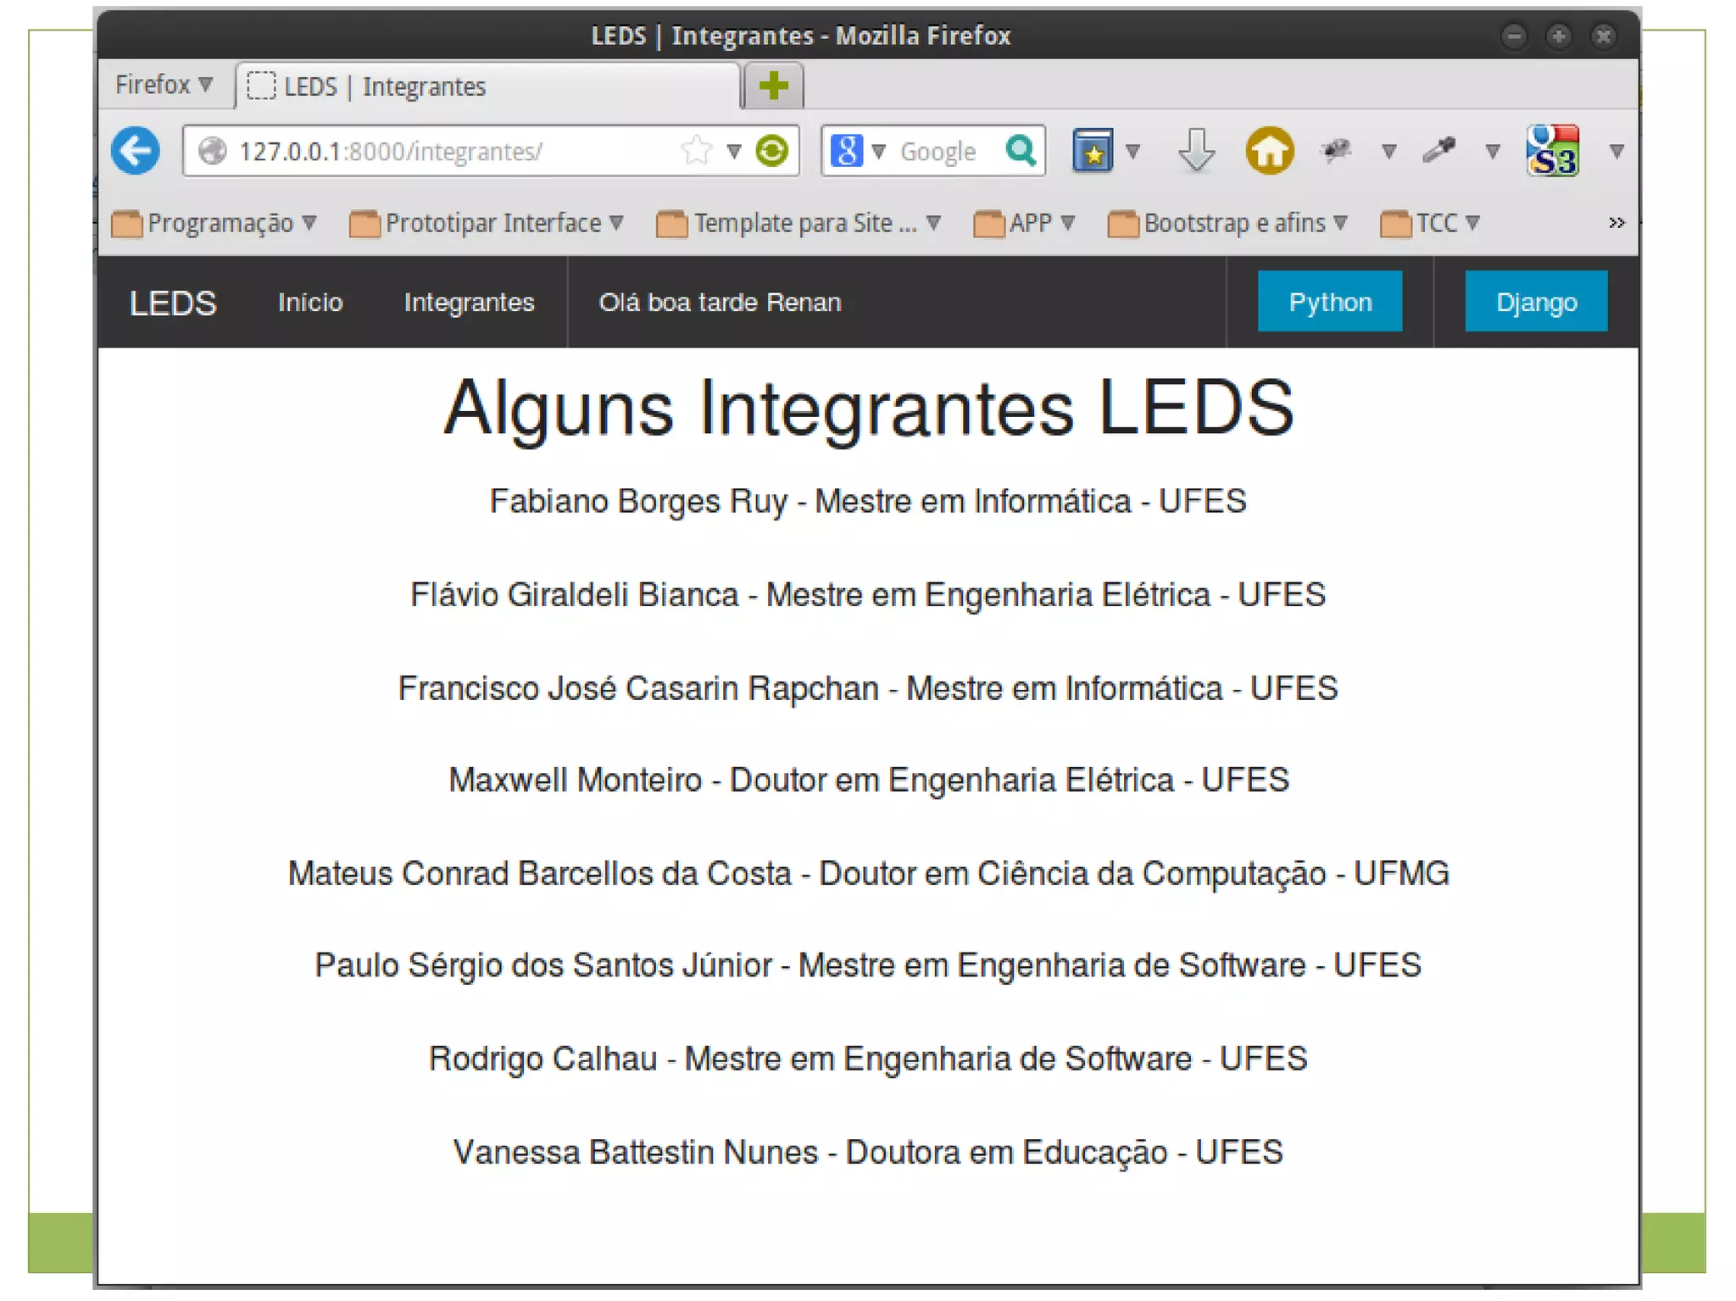
Task: Bookmark page with the star icon
Action: pos(696,151)
